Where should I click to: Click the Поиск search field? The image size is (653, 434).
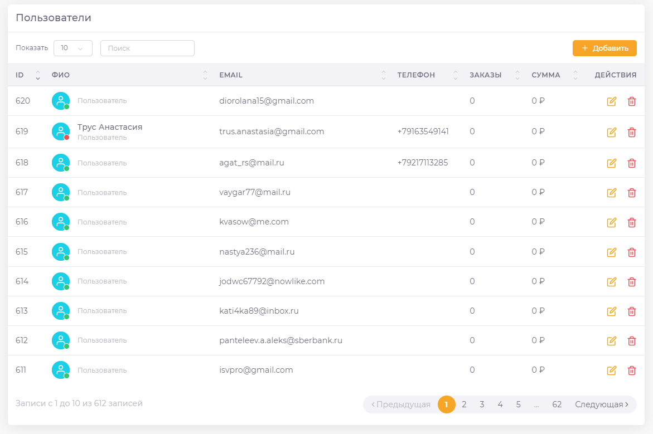click(147, 48)
